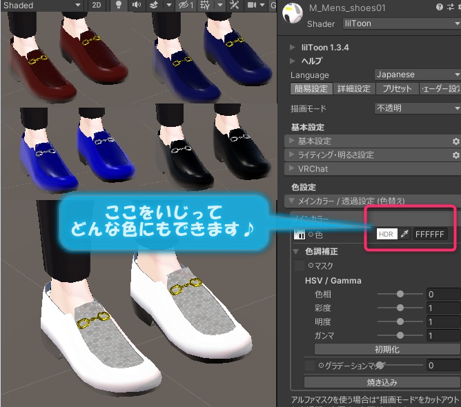461x407 pixels.
Task: Switch to the プリセット tab
Action: pos(397,89)
